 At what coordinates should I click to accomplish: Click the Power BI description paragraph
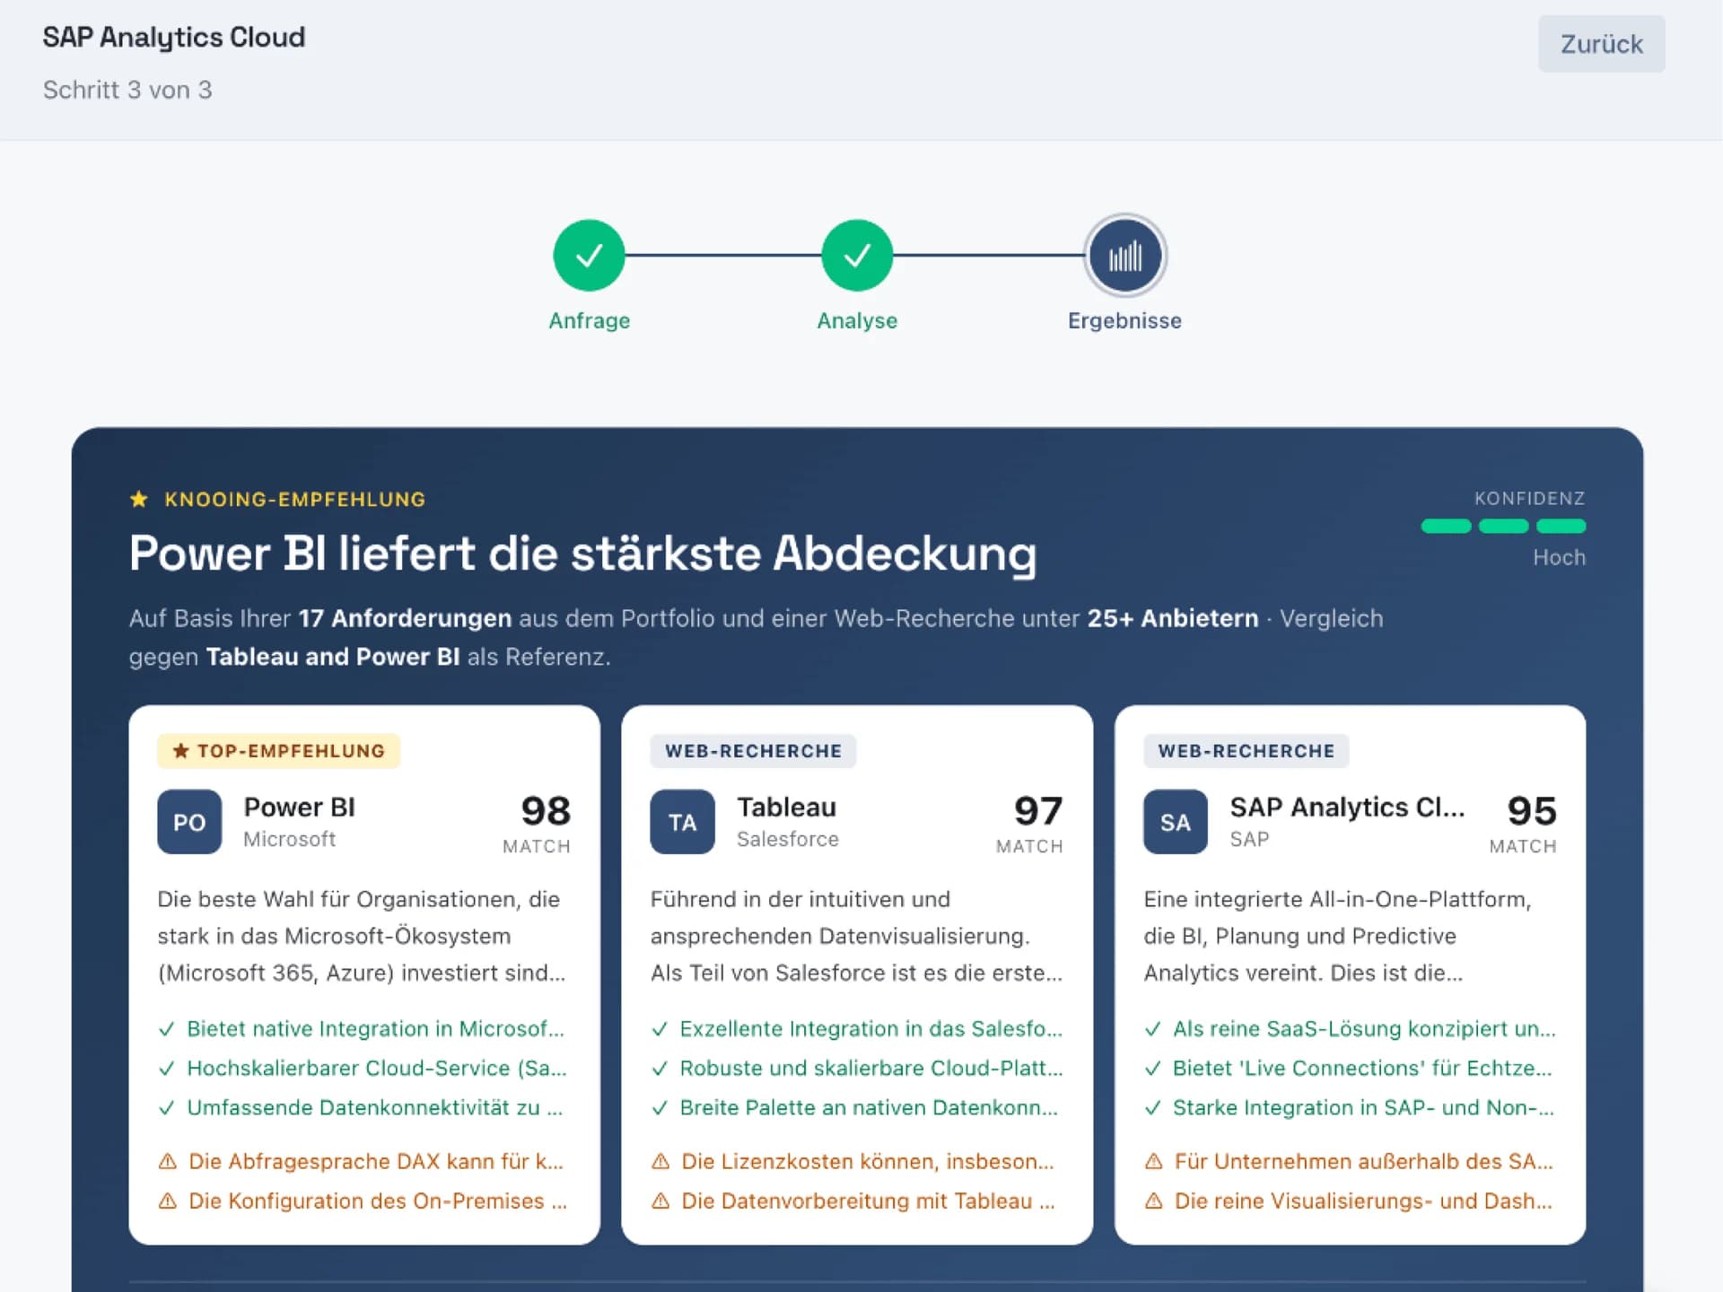[x=362, y=936]
